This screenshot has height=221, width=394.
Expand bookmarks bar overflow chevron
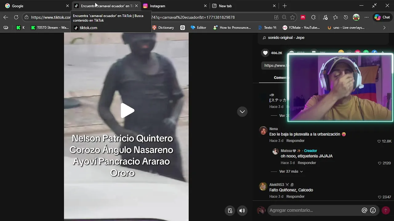(384, 28)
